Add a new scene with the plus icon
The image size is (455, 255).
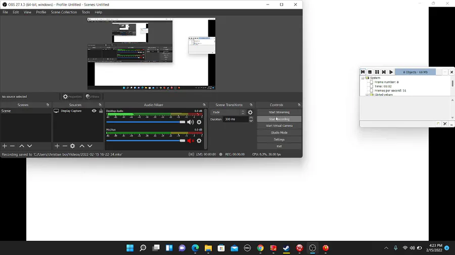pos(5,146)
